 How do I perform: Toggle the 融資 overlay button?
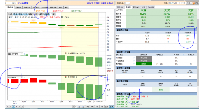31,14
